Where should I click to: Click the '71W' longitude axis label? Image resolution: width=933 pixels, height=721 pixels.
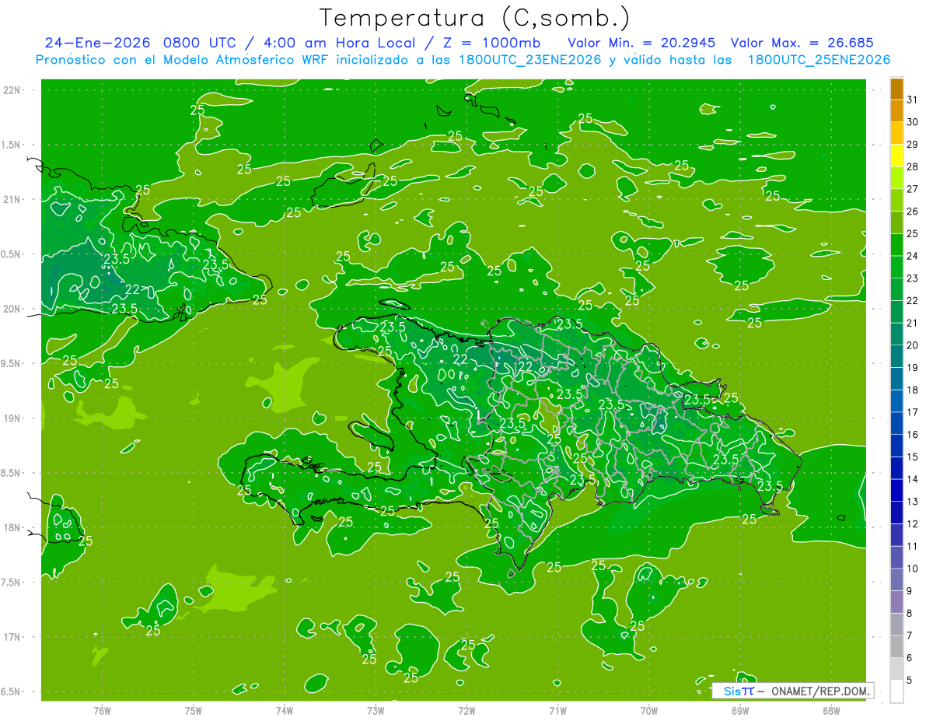pos(557,711)
